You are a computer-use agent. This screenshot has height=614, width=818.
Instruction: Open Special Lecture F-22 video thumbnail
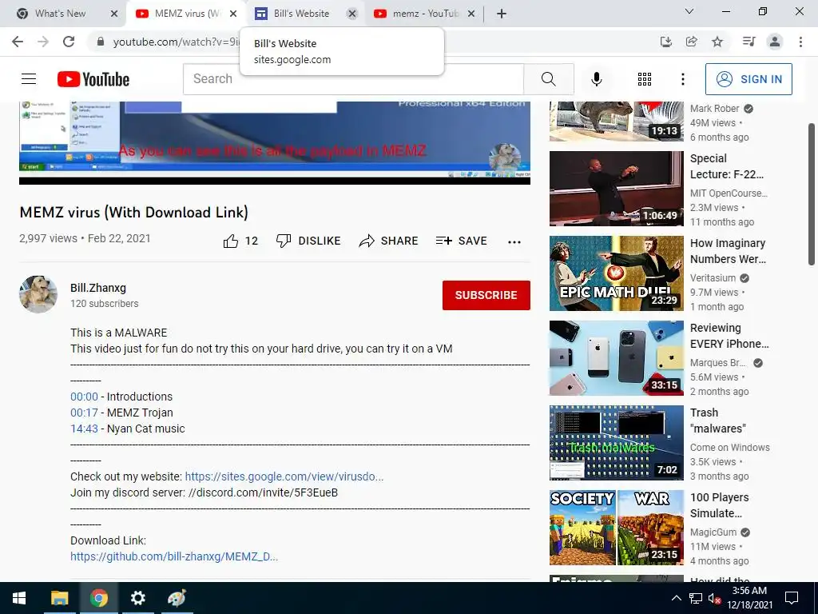click(616, 189)
